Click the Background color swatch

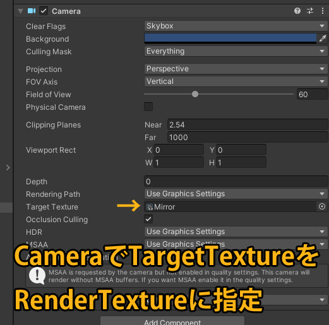coord(230,38)
